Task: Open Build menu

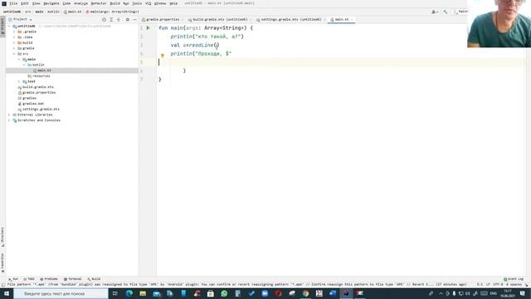Action: [x=114, y=3]
